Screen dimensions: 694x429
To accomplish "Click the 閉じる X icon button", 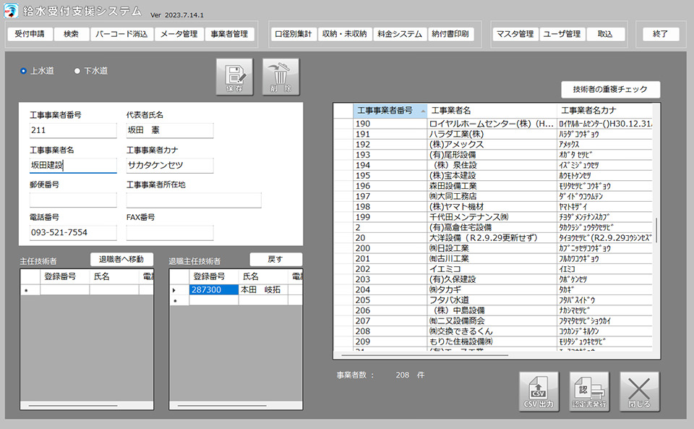I will (x=640, y=392).
